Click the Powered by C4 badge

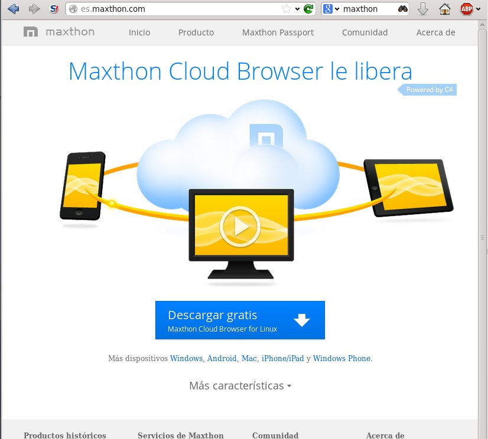click(427, 90)
